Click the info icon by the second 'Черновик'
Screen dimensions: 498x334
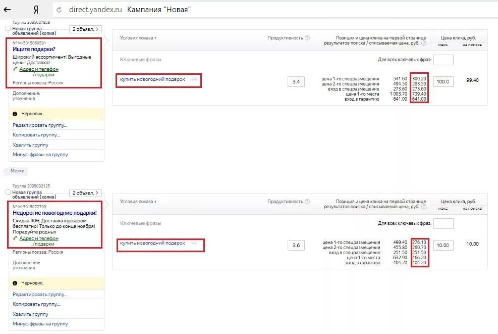pos(15,283)
